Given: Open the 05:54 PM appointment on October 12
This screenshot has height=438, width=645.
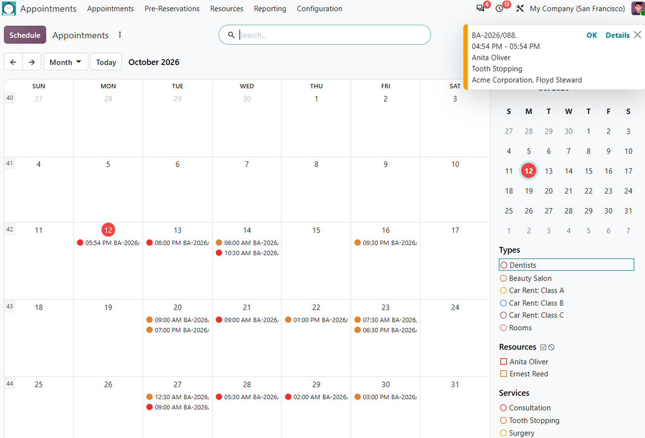Looking at the screenshot, I should 108,243.
